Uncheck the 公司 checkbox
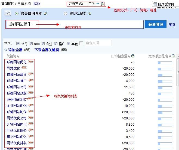This screenshot has height=150, width=179. 18,44
